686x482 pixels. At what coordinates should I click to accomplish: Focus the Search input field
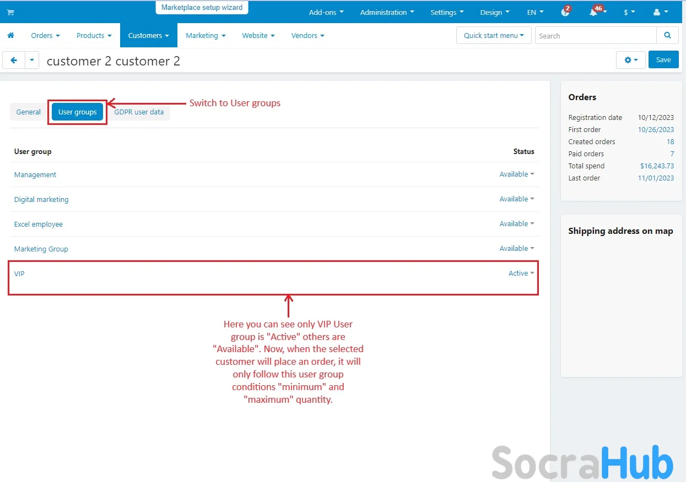(x=596, y=35)
